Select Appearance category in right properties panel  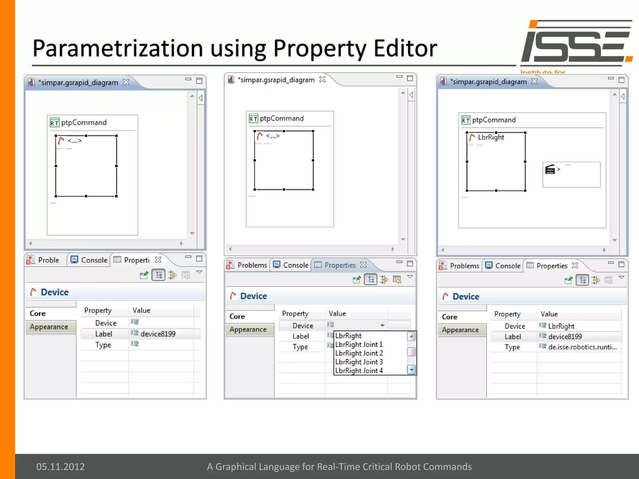point(462,330)
